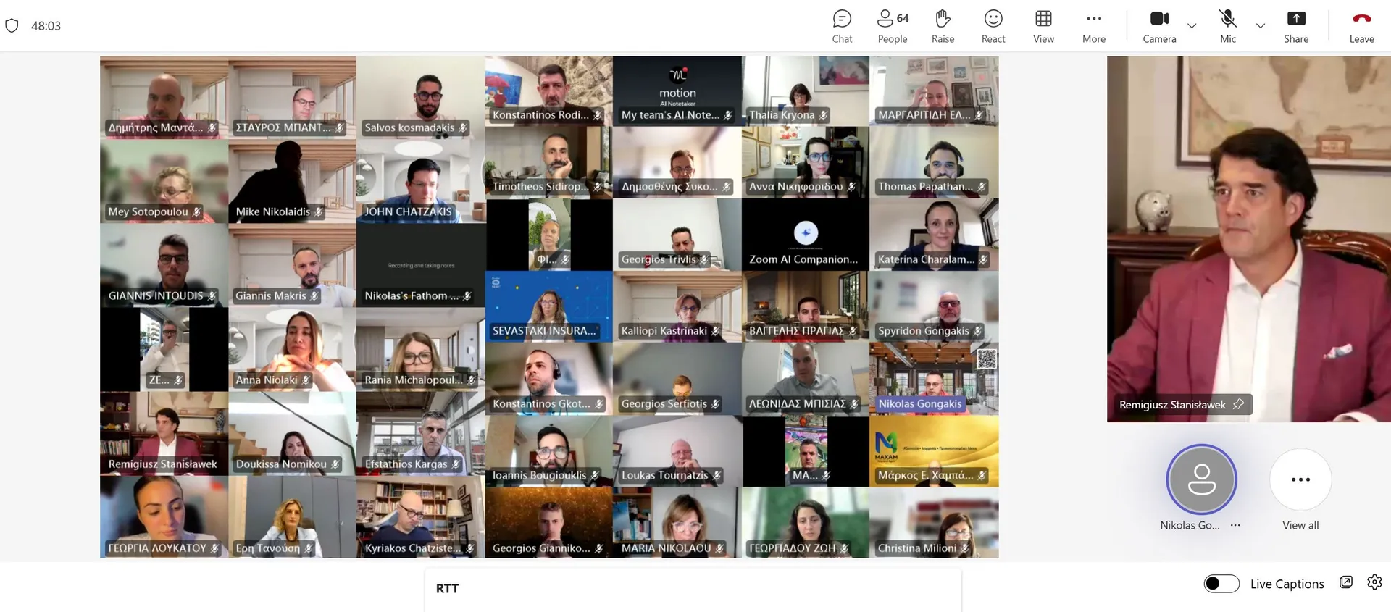This screenshot has width=1391, height=612.
Task: Show the People participant list
Action: coord(893,27)
